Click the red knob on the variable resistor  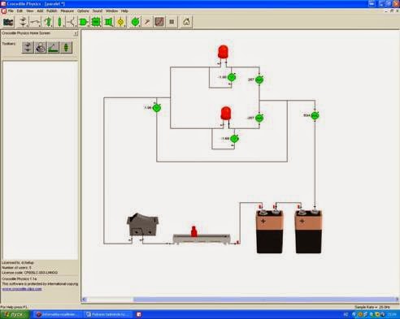(x=193, y=231)
